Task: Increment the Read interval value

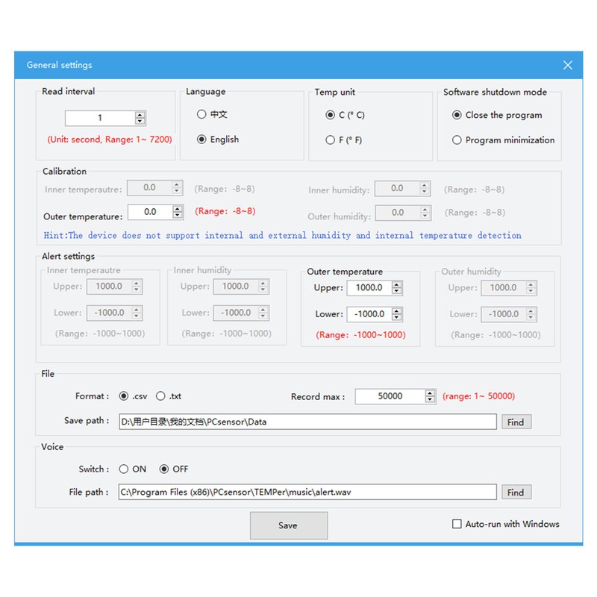Action: click(x=138, y=114)
